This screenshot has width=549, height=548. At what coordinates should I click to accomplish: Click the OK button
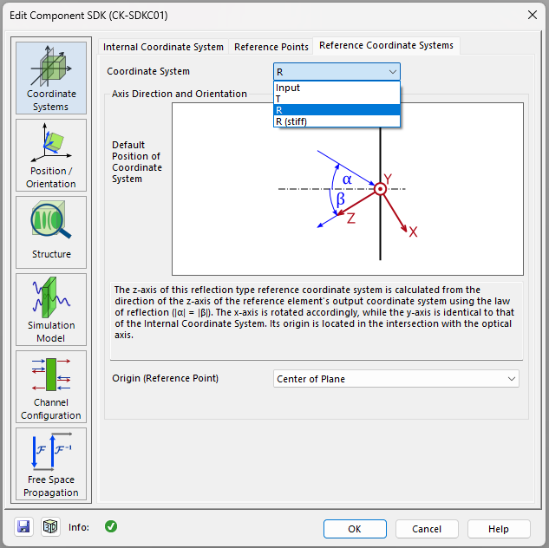point(355,529)
